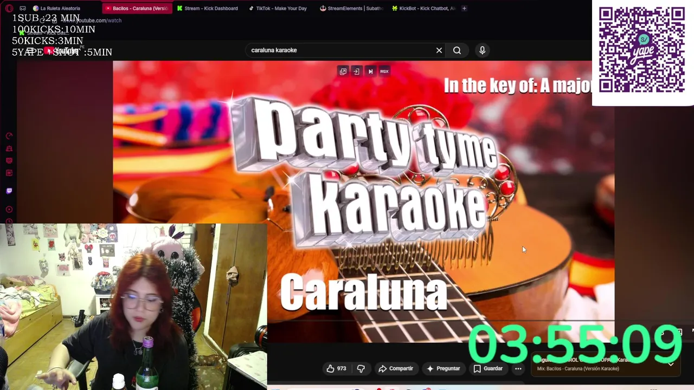Screen dimensions: 694x390
Task: Save the video with Guardar
Action: [488, 368]
